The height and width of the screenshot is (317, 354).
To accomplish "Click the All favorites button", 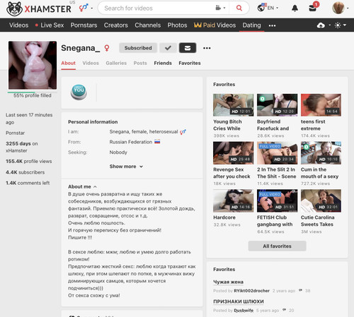I will (x=277, y=246).
